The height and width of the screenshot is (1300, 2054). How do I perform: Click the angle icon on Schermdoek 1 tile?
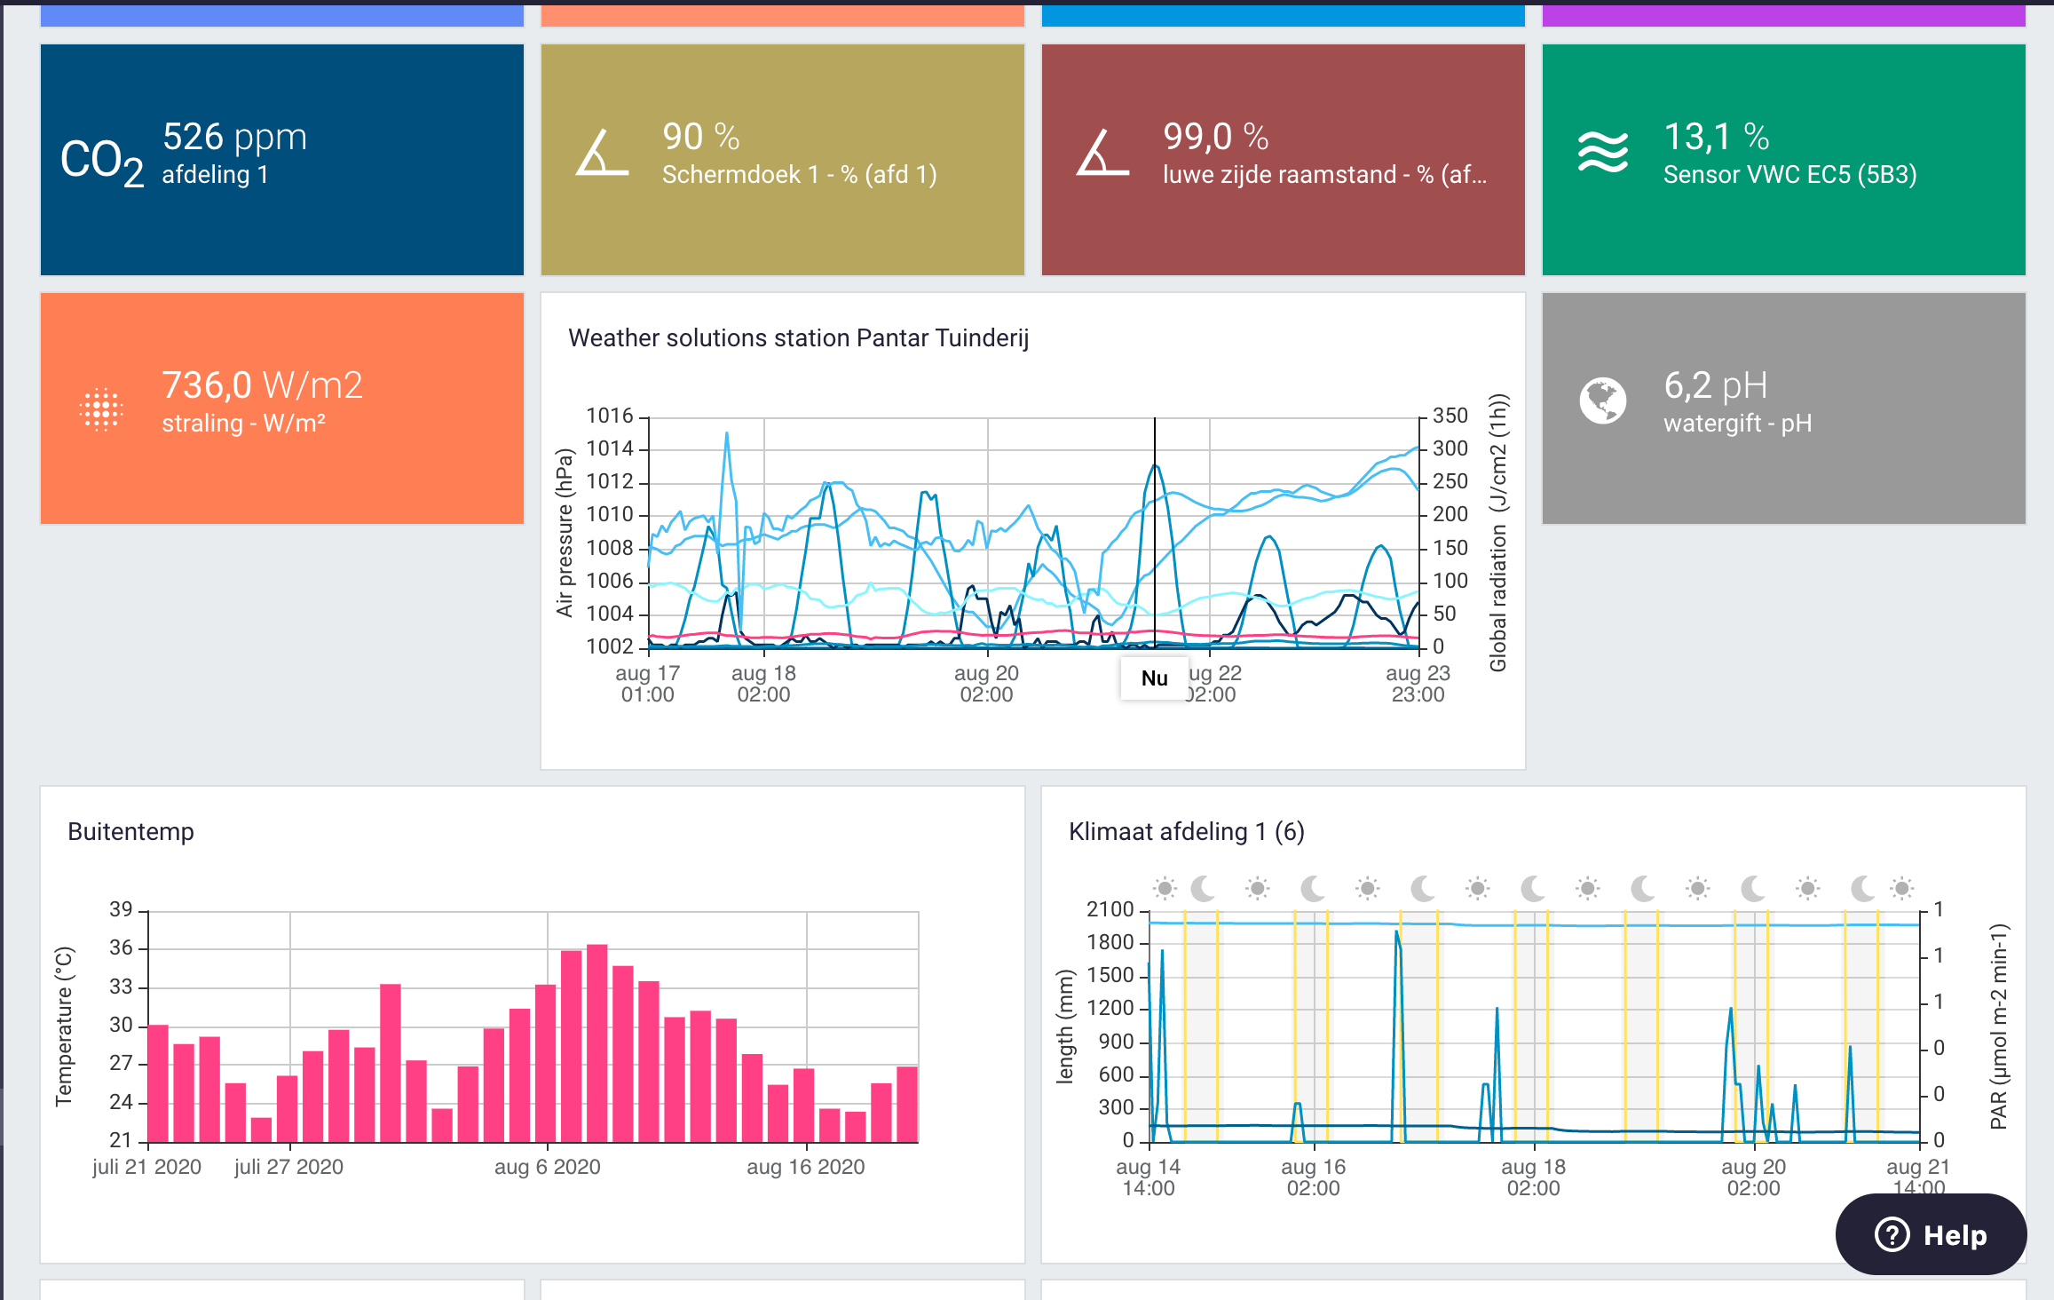(x=603, y=153)
